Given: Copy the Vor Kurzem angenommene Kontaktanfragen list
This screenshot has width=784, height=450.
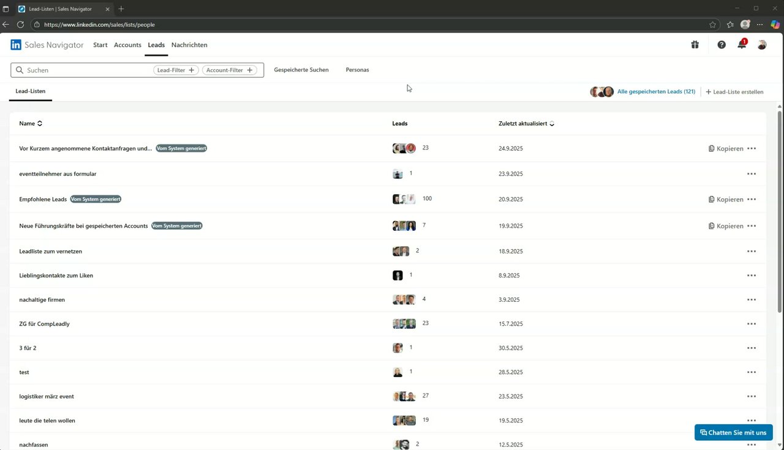Looking at the screenshot, I should (x=726, y=149).
